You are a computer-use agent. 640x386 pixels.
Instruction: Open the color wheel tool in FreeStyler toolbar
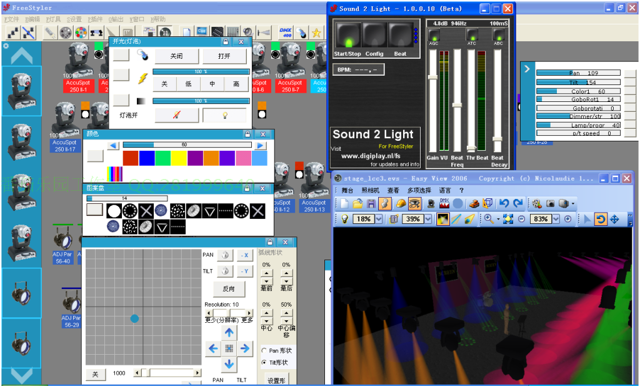pos(81,32)
